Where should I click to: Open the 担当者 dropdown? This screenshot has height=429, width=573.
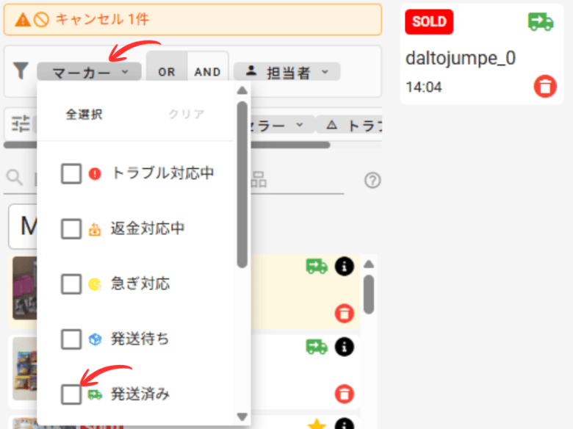point(287,72)
